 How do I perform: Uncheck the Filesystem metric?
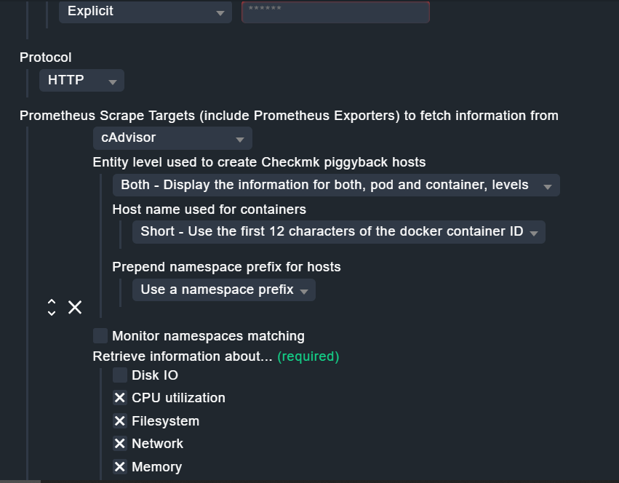click(x=120, y=420)
